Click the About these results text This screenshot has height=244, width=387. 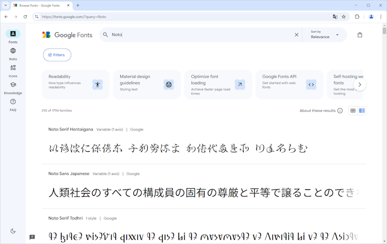(317, 110)
